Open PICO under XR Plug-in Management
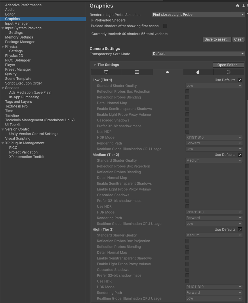 click(x=13, y=148)
